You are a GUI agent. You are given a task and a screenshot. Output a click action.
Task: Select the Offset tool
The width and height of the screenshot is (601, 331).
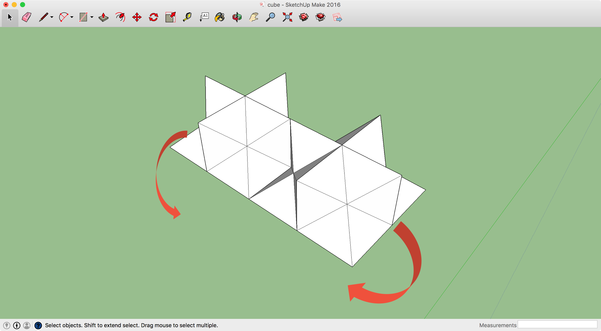[120, 17]
